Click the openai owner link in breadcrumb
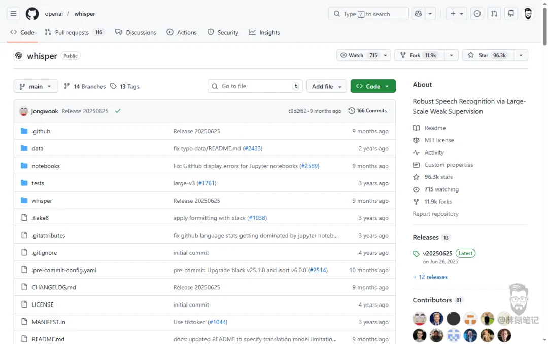This screenshot has height=344, width=548. click(x=54, y=14)
